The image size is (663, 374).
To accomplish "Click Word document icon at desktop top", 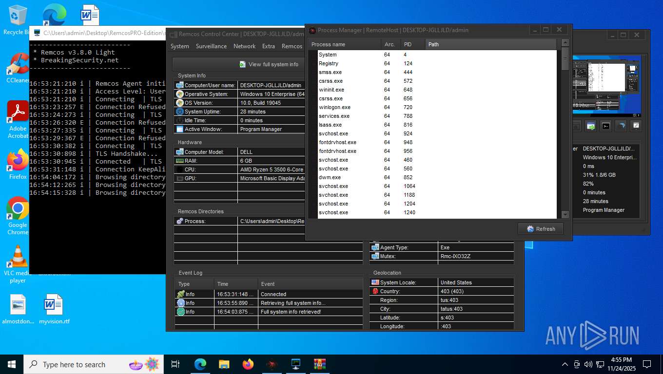I will [x=90, y=16].
